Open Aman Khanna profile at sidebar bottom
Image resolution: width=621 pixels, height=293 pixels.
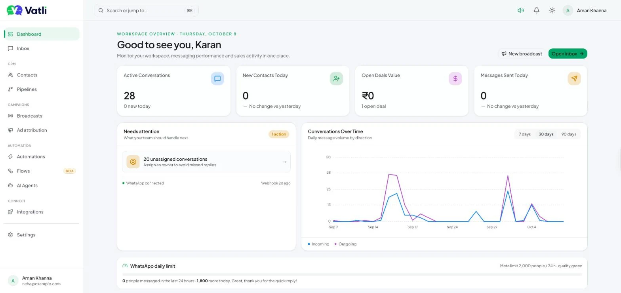click(x=42, y=281)
